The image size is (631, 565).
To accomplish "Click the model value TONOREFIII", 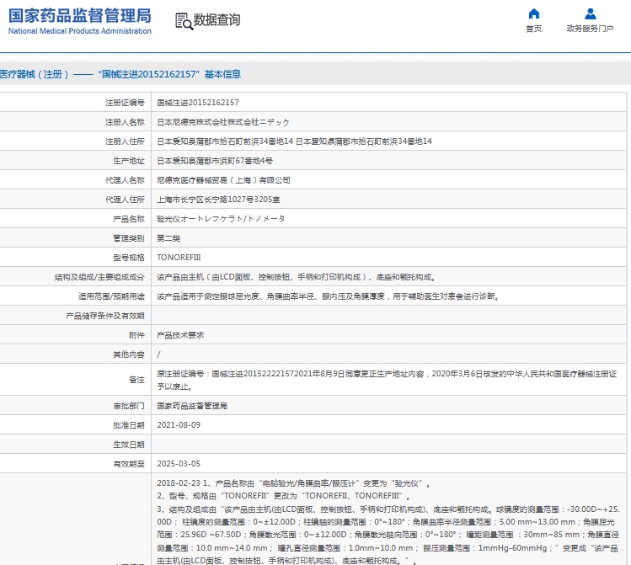I will pyautogui.click(x=179, y=258).
